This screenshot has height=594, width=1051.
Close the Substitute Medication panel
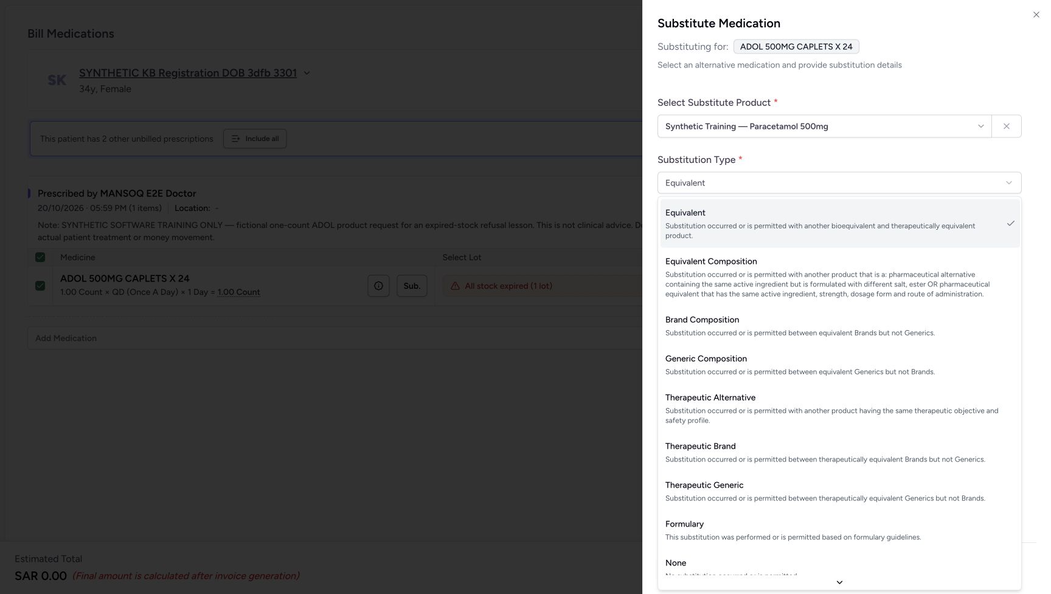click(x=1036, y=15)
